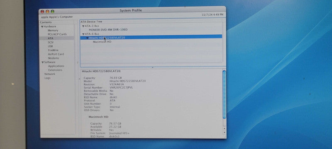Screen dimensions: 332x149
Task: Collapse the Software section in Contents
Action: pos(43,62)
